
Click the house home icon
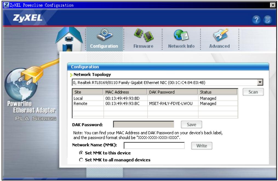coord(69,39)
